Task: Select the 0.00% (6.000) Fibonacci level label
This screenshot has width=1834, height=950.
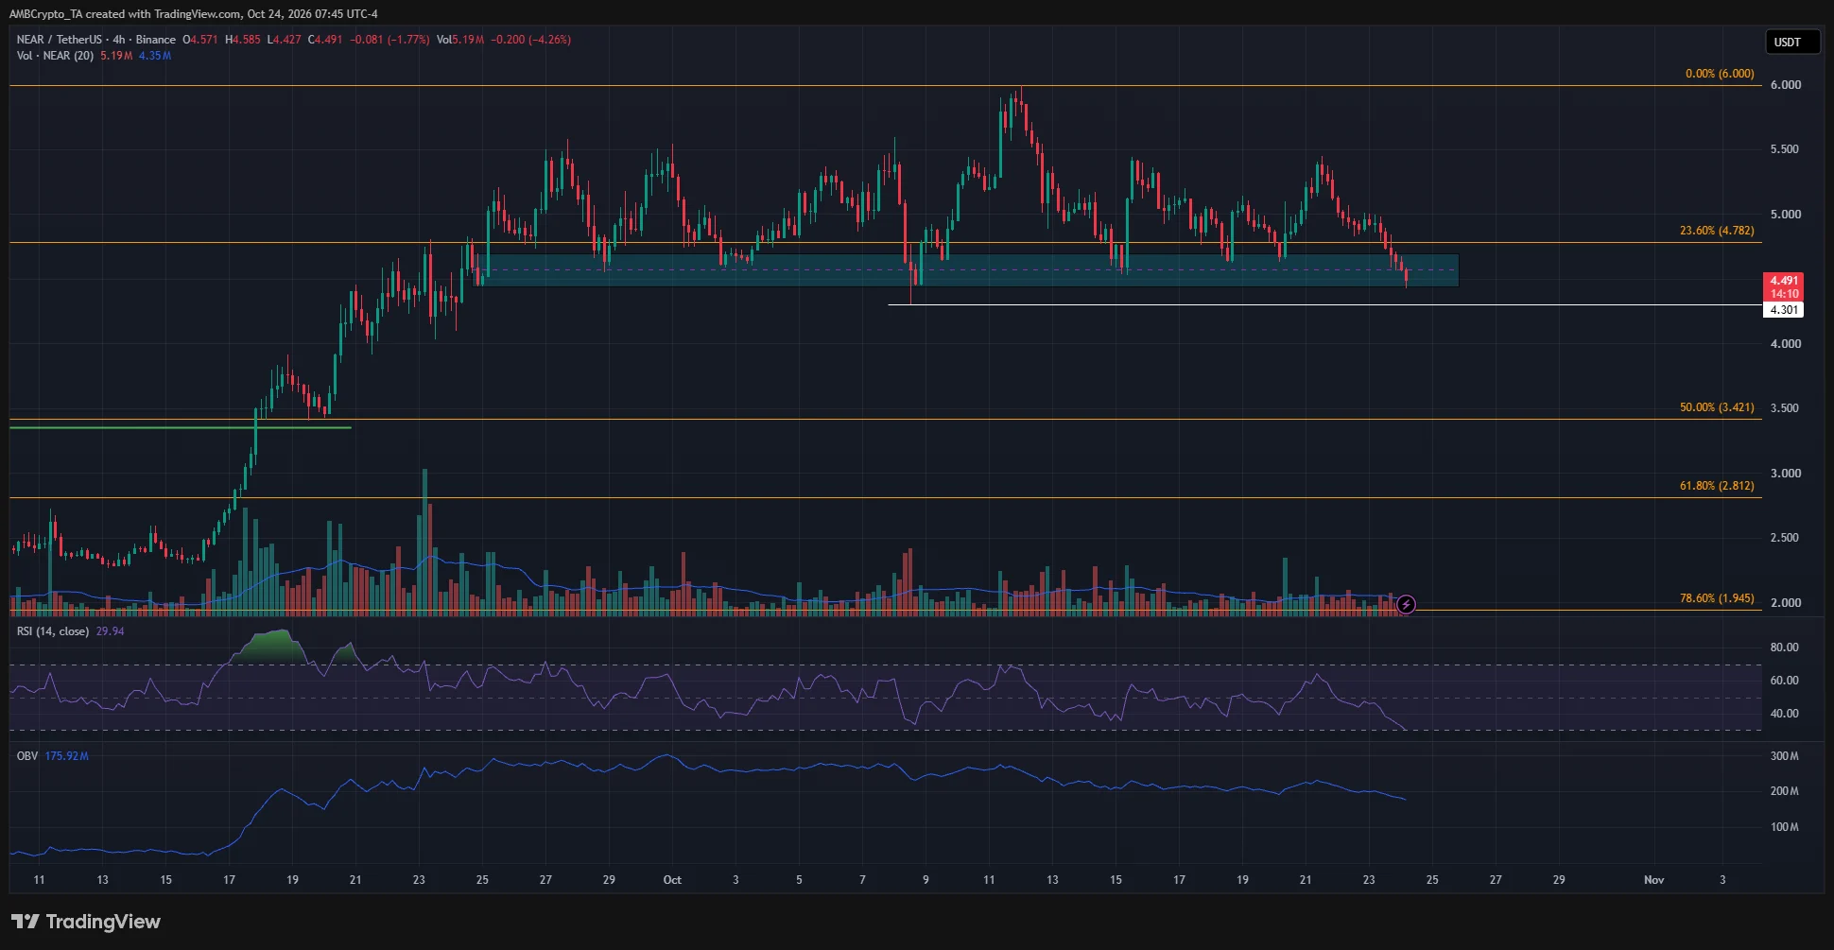Action: (1720, 74)
